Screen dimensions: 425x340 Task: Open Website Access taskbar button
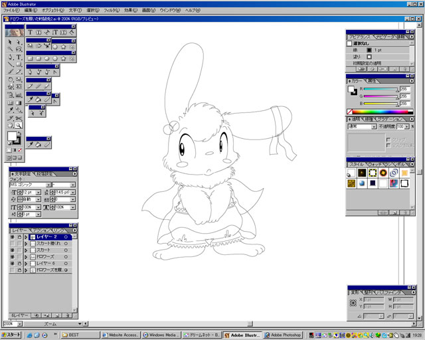coord(121,335)
